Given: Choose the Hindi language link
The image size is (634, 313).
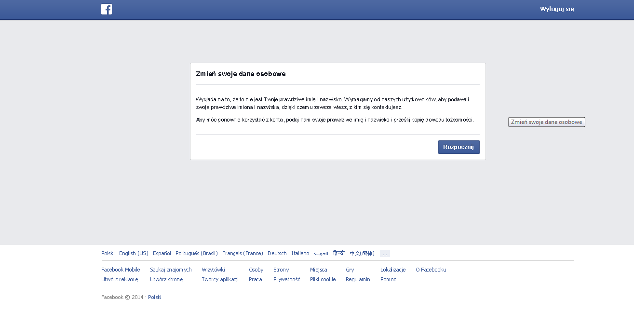Looking at the screenshot, I should coord(339,253).
